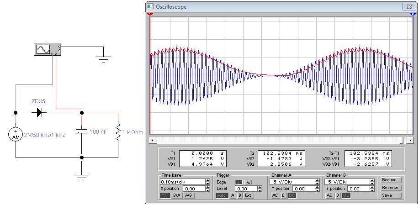Screen dimensions: 419x205
Task: Select the rising edge trigger icon
Action: 239,182
